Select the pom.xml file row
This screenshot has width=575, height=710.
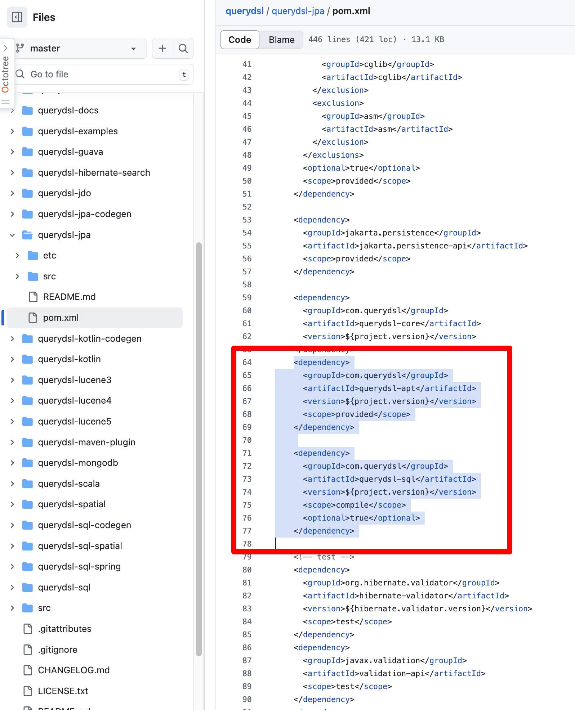[x=95, y=318]
